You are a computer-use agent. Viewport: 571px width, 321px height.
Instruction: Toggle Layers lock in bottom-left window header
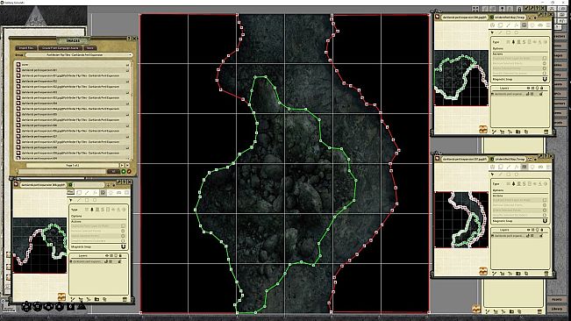coord(120,255)
